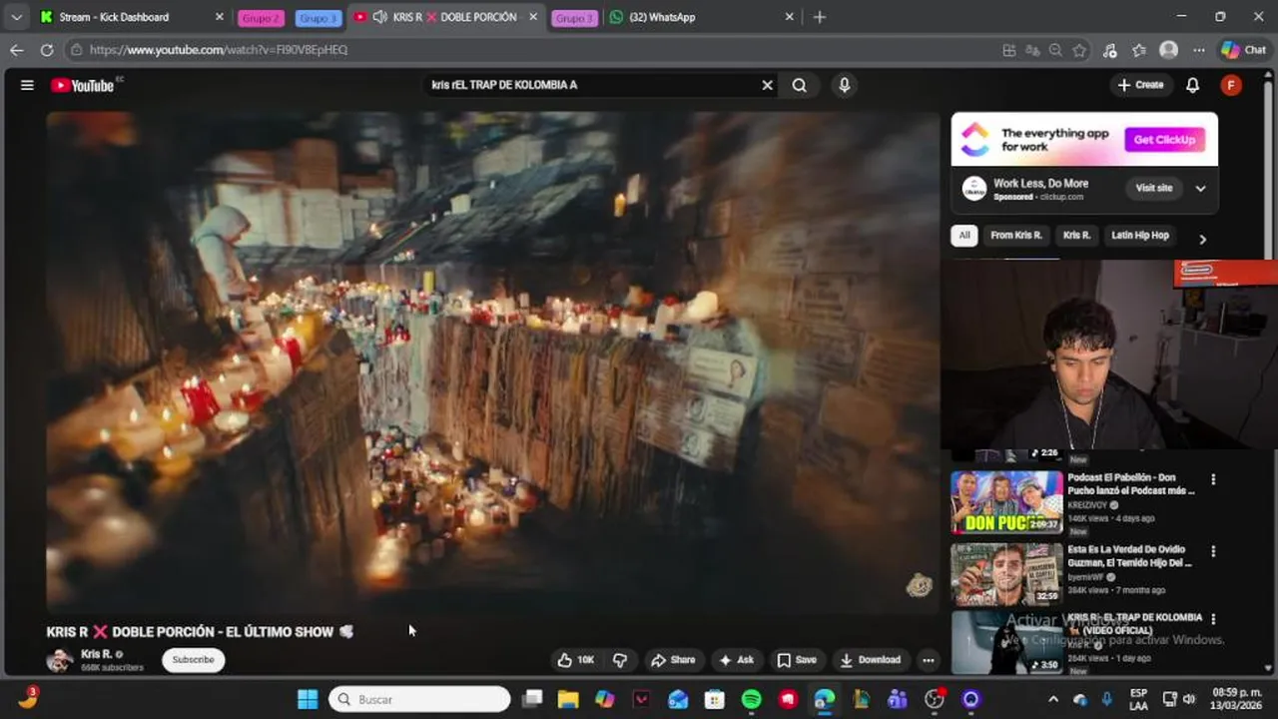
Task: Switch to the WhatsApp tab
Action: click(x=701, y=17)
